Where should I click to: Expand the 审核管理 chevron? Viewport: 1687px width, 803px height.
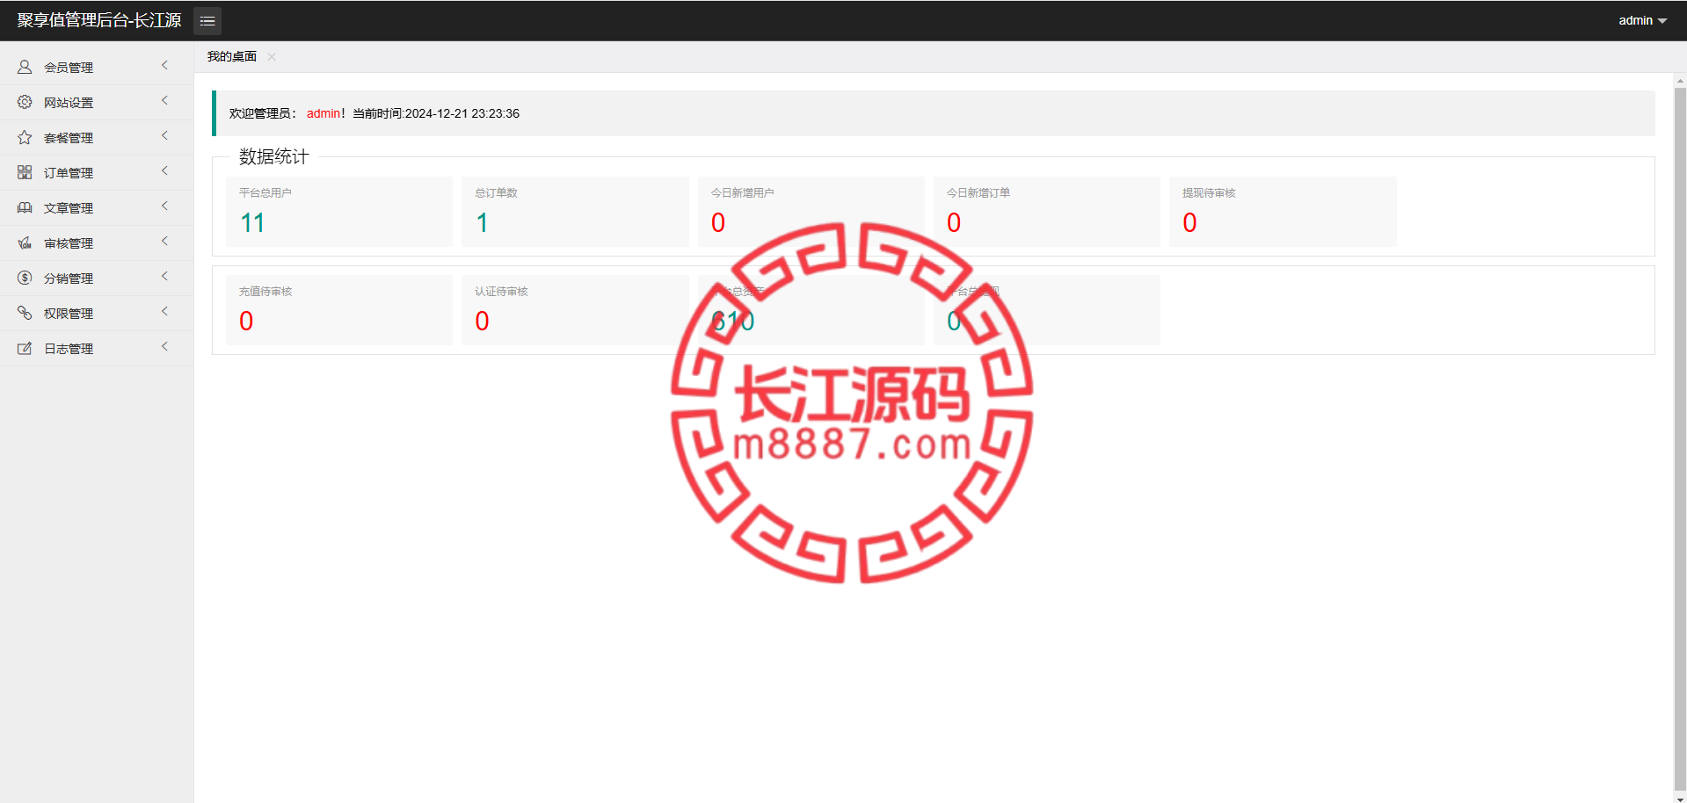click(x=164, y=242)
